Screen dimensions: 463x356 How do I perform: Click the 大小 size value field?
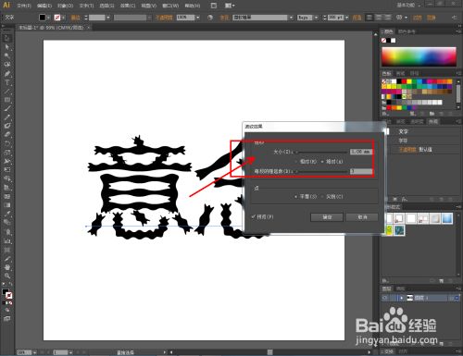point(361,152)
